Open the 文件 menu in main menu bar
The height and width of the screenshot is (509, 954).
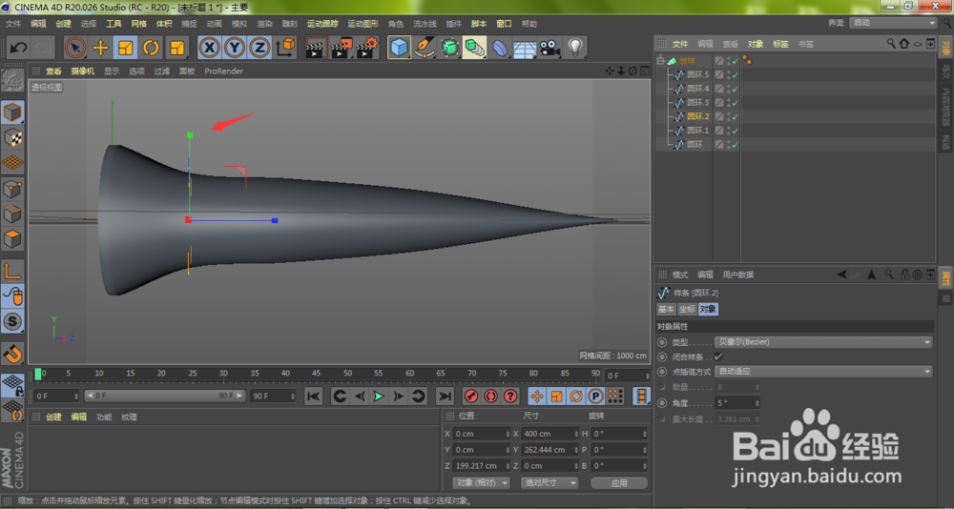coord(13,24)
